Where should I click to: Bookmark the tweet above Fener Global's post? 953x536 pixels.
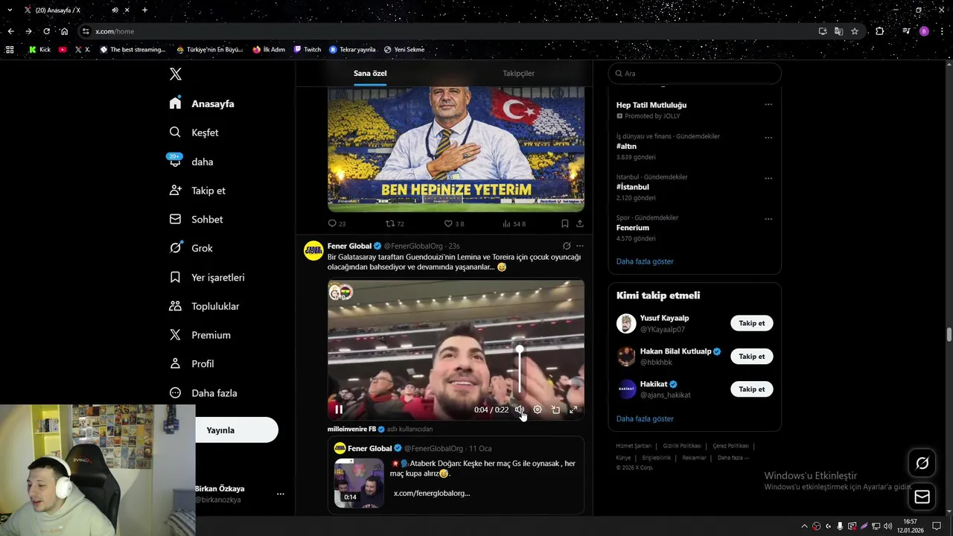point(564,223)
